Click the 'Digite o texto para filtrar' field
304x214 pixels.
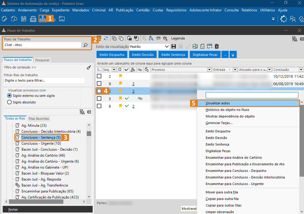[x=44, y=80]
